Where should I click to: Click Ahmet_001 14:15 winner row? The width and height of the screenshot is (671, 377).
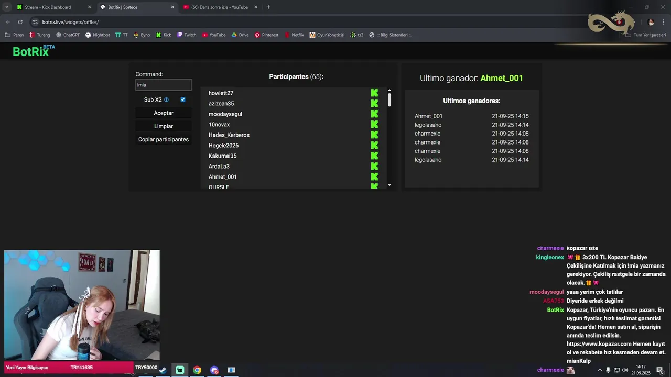(x=471, y=116)
